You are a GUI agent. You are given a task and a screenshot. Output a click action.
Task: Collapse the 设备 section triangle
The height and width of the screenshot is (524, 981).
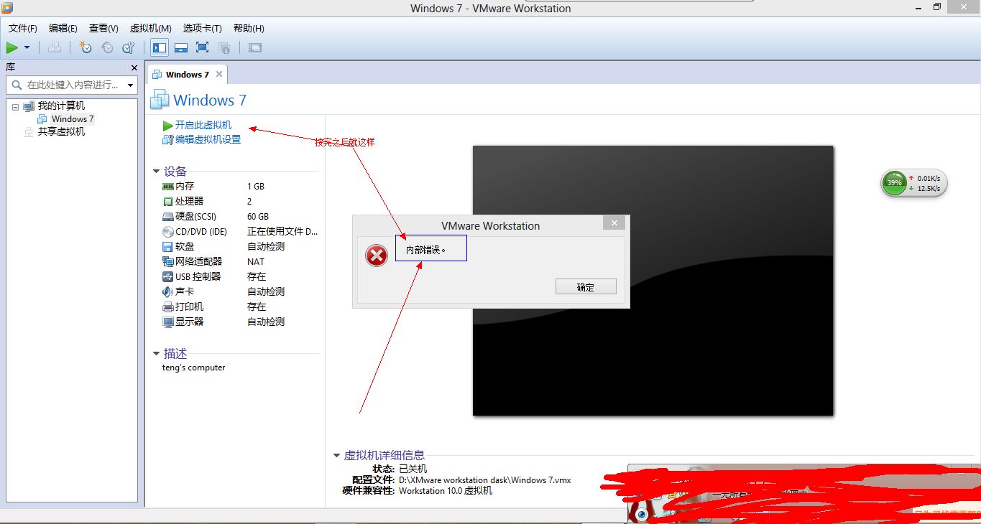[x=156, y=172]
